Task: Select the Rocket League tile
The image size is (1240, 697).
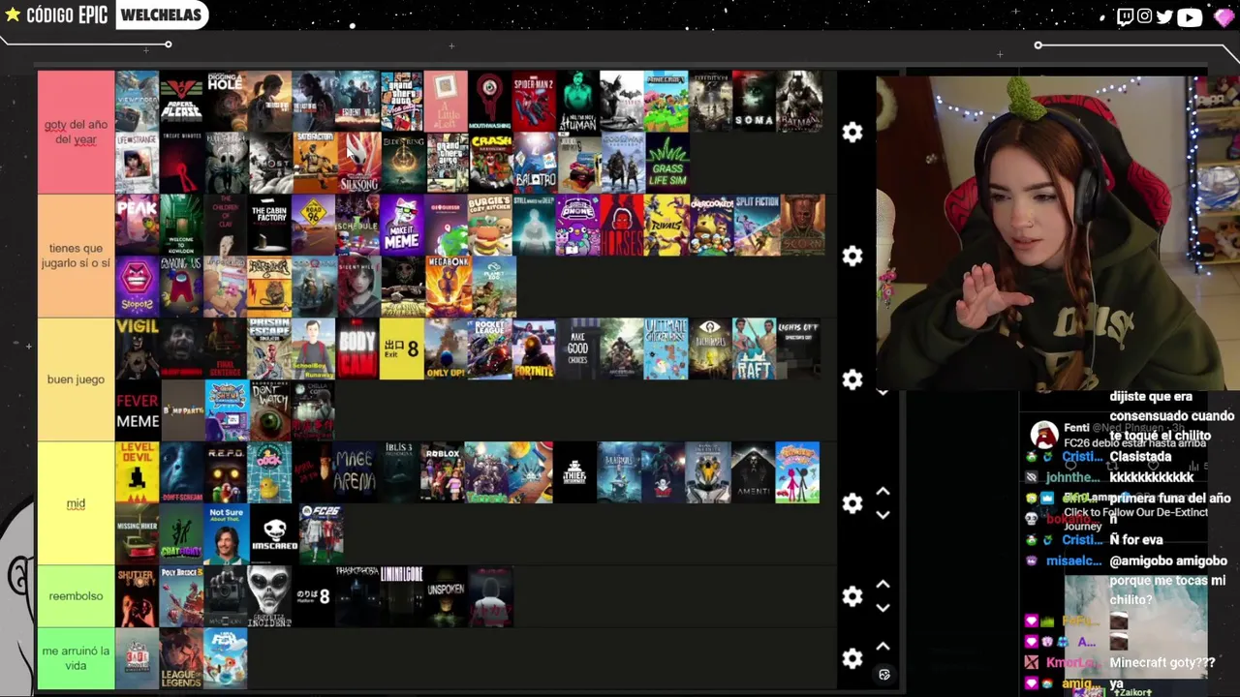Action: pyautogui.click(x=490, y=348)
